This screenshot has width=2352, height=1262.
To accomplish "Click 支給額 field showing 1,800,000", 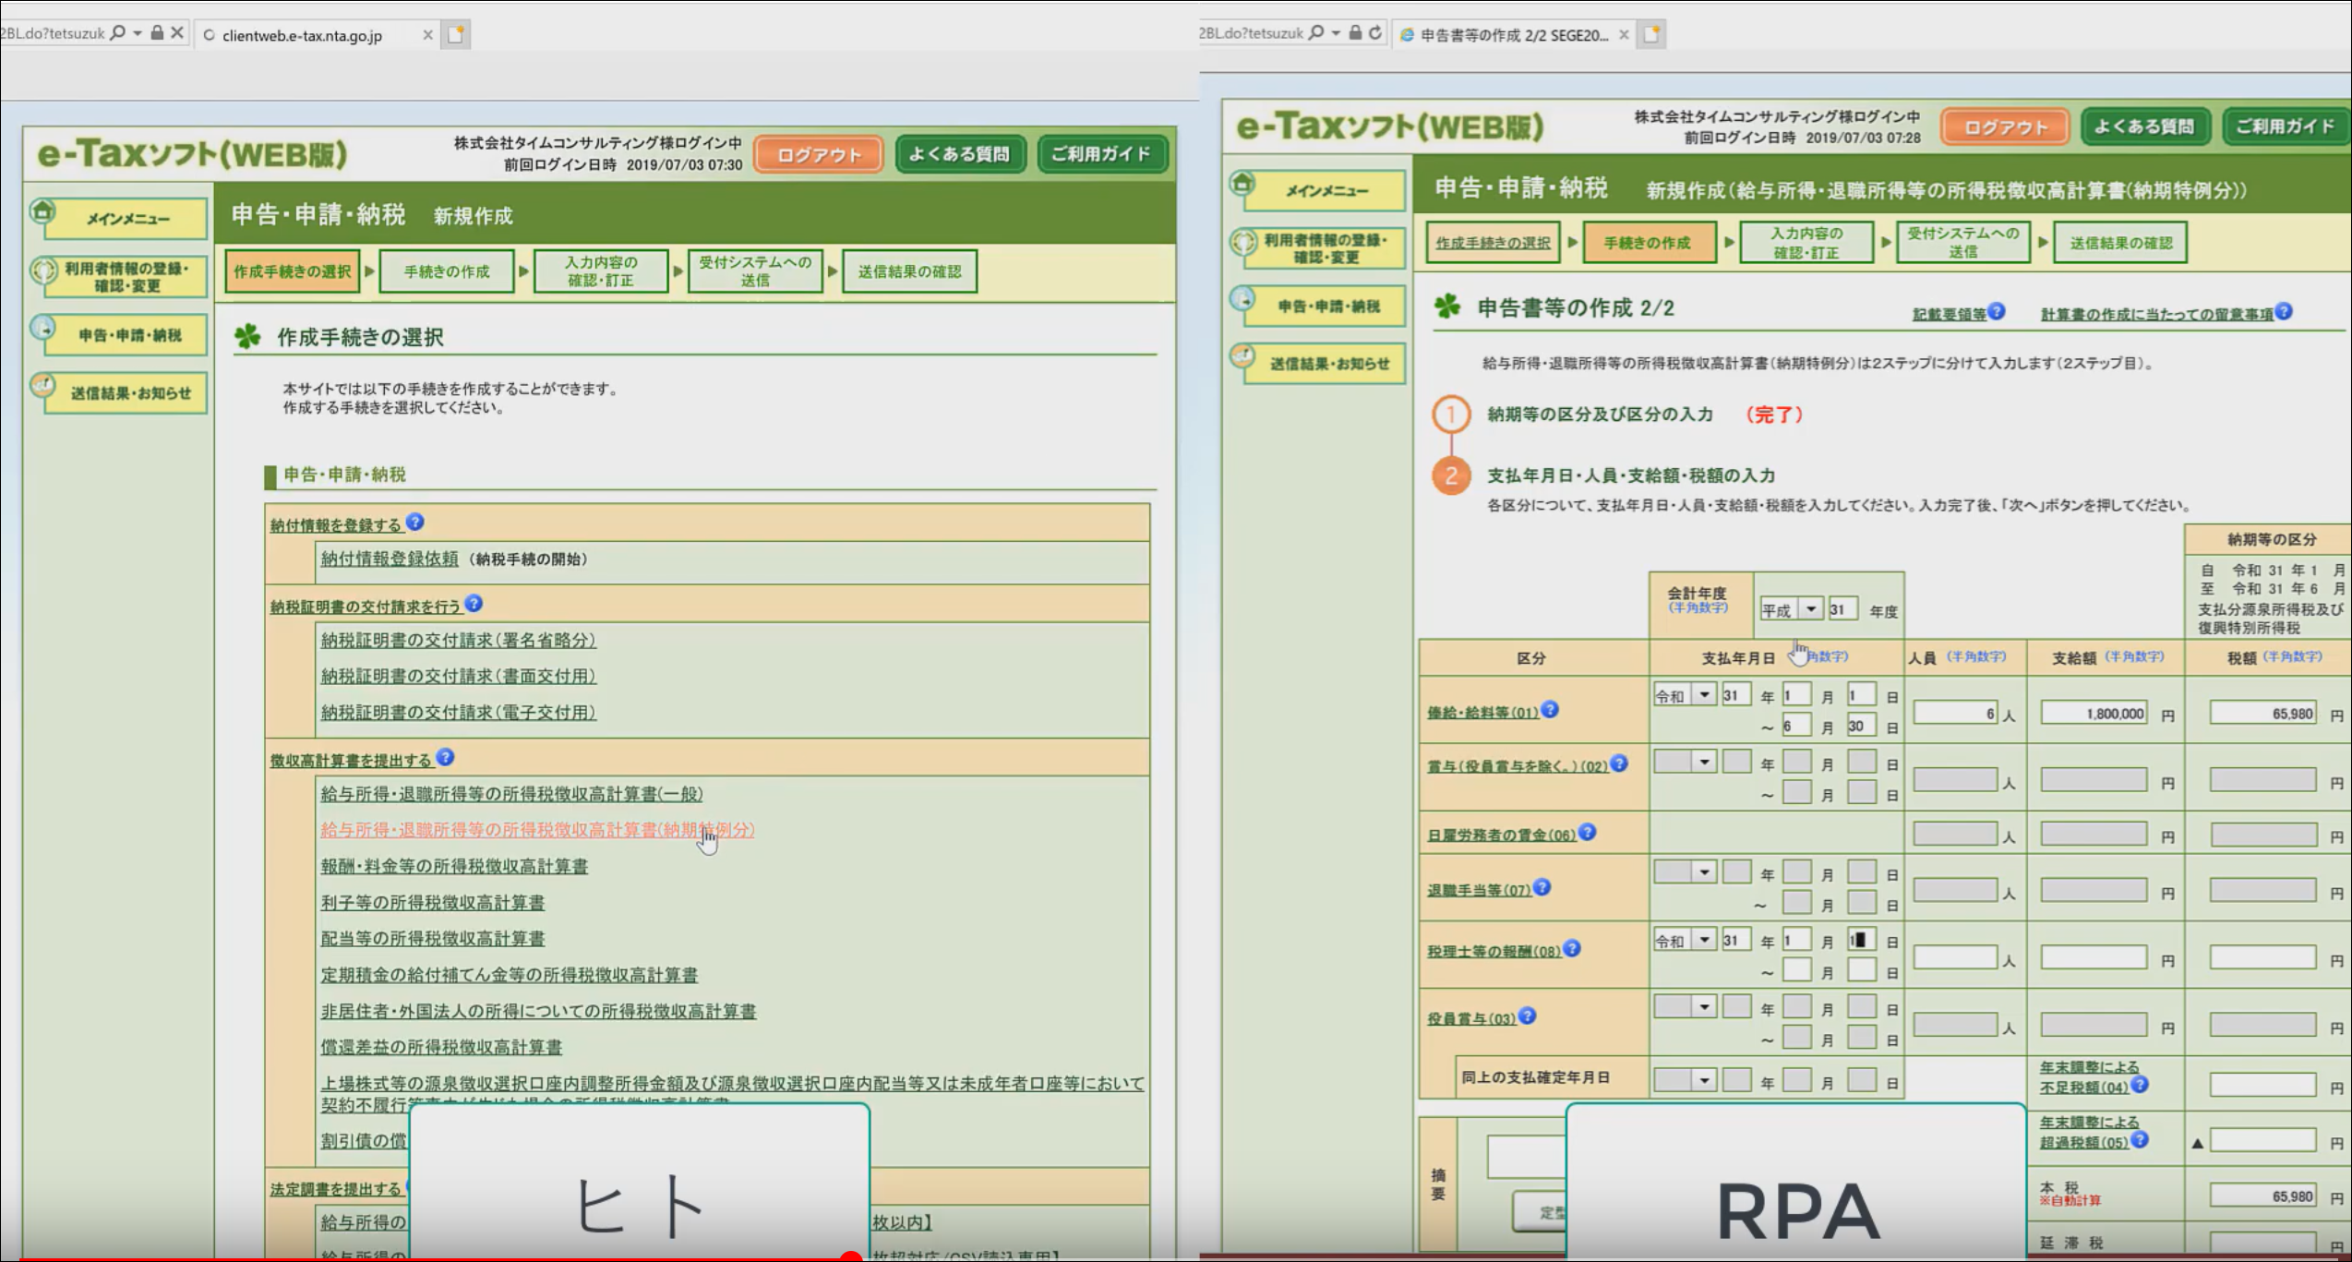I will (x=2094, y=713).
